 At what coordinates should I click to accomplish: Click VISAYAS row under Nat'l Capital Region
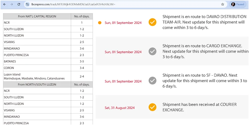coord(48,42)
